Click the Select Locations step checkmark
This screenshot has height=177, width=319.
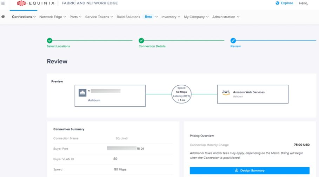click(x=49, y=41)
